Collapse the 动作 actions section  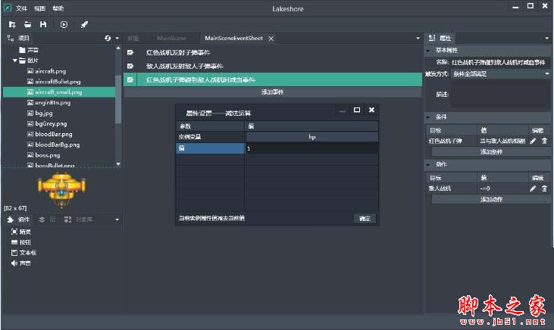428,164
